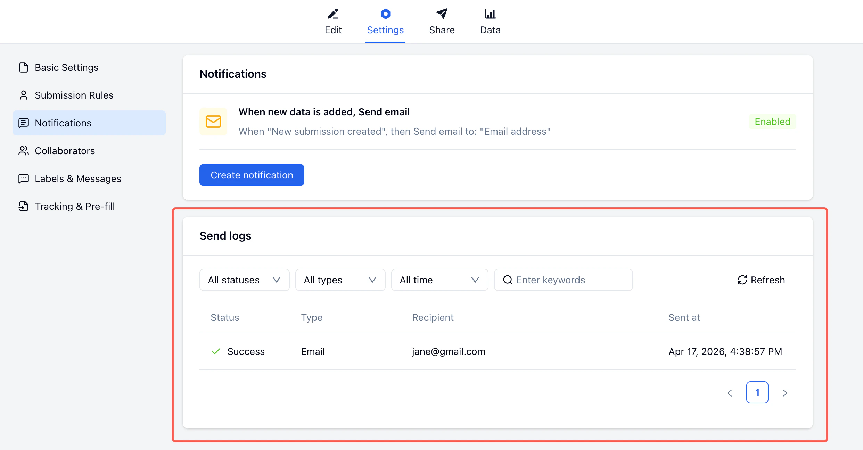The height and width of the screenshot is (450, 863).
Task: Toggle the Enabled status of the email notification
Action: (772, 122)
